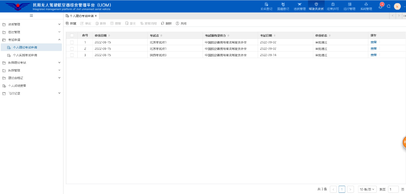Open the 国籍登记 module in top navigation

[283, 6]
